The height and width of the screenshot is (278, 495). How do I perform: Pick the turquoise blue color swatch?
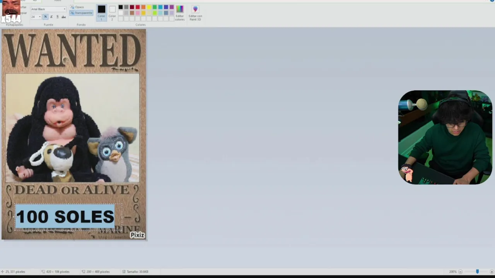160,7
